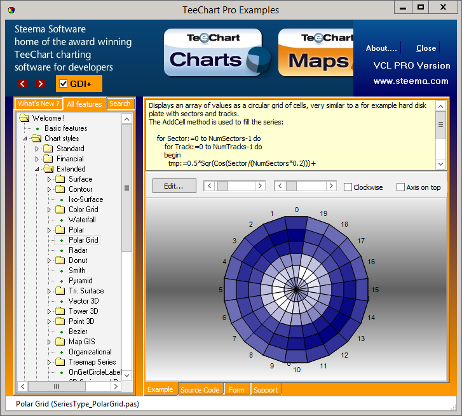Screen dimensions: 462x416
Task: Click tree panel scroll down arrow
Action: (127, 375)
